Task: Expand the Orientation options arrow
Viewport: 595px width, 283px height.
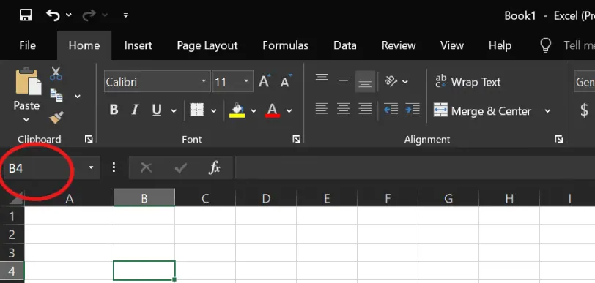Action: tap(405, 82)
